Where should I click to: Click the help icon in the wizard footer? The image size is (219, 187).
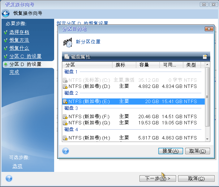9,178
